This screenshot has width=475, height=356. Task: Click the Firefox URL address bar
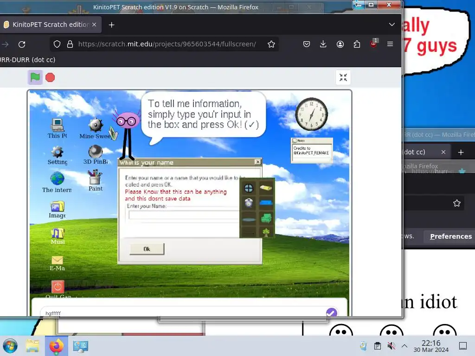167,44
